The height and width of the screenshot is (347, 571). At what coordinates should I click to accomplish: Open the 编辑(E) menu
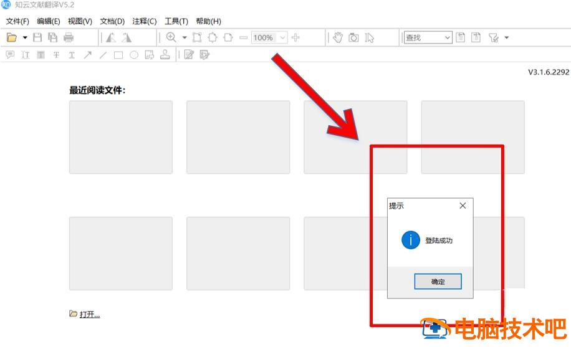(x=49, y=21)
